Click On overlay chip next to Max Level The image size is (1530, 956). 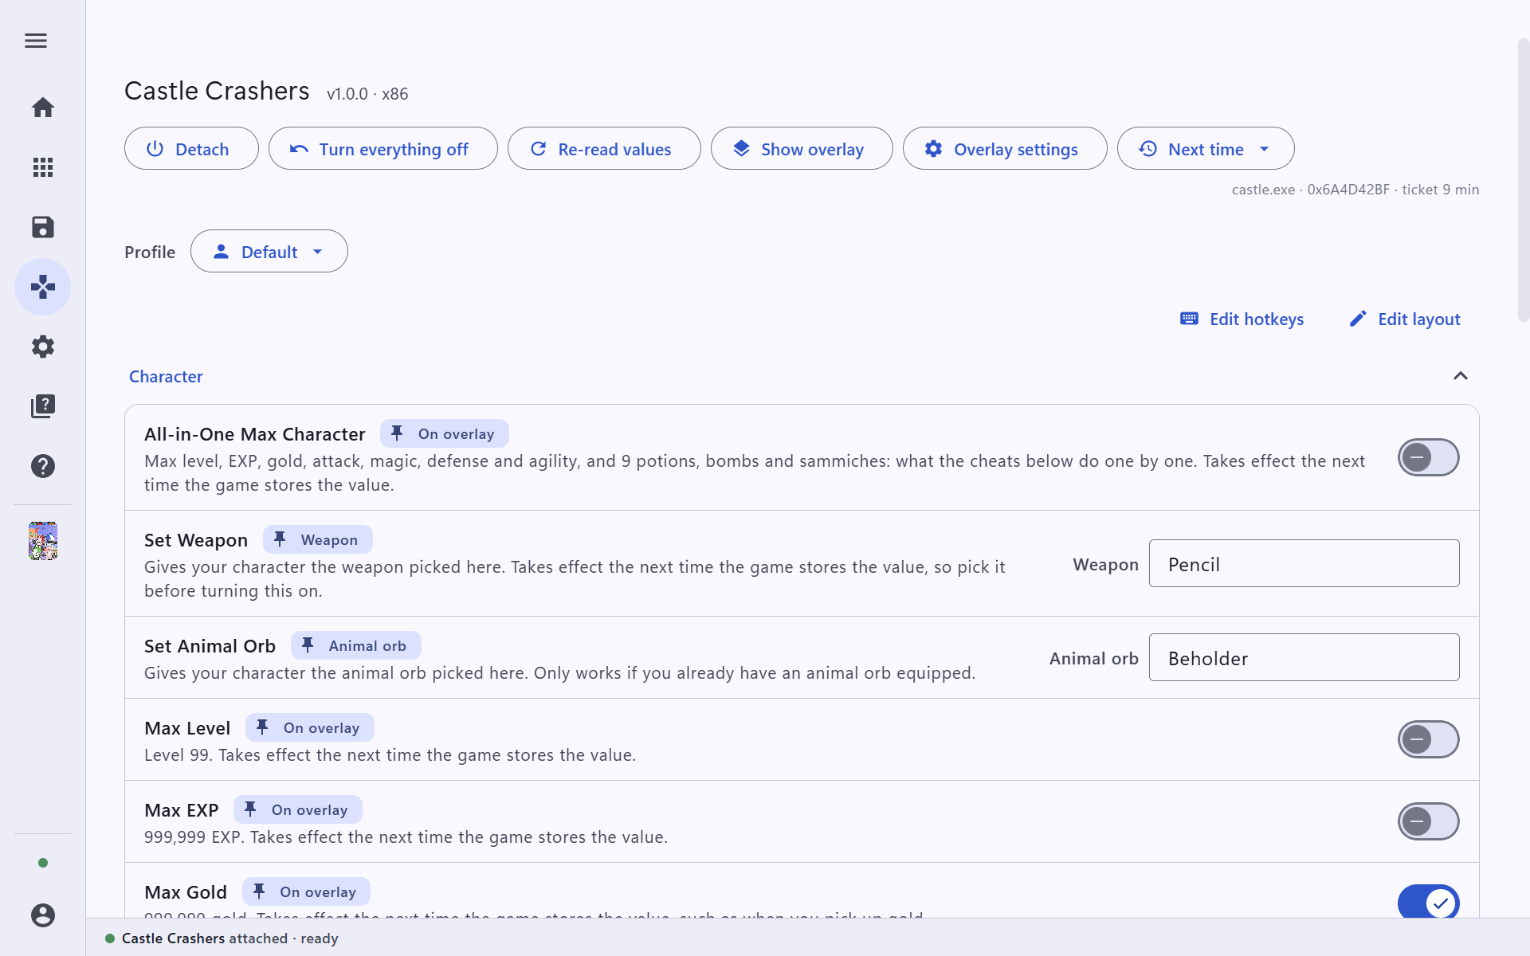point(310,728)
